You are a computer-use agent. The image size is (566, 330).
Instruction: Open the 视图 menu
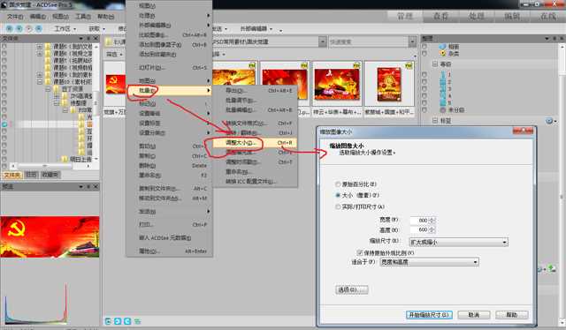coord(60,17)
